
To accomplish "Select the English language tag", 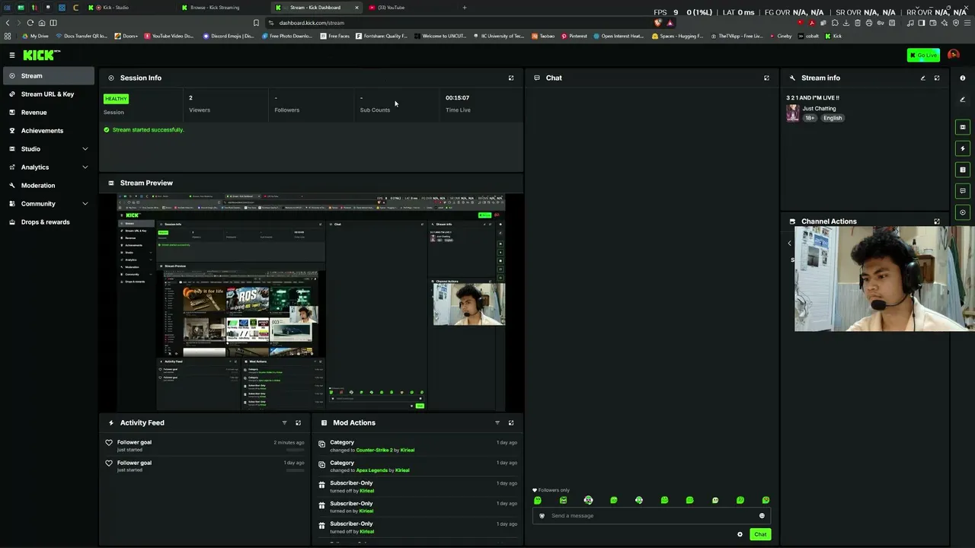I will [833, 118].
